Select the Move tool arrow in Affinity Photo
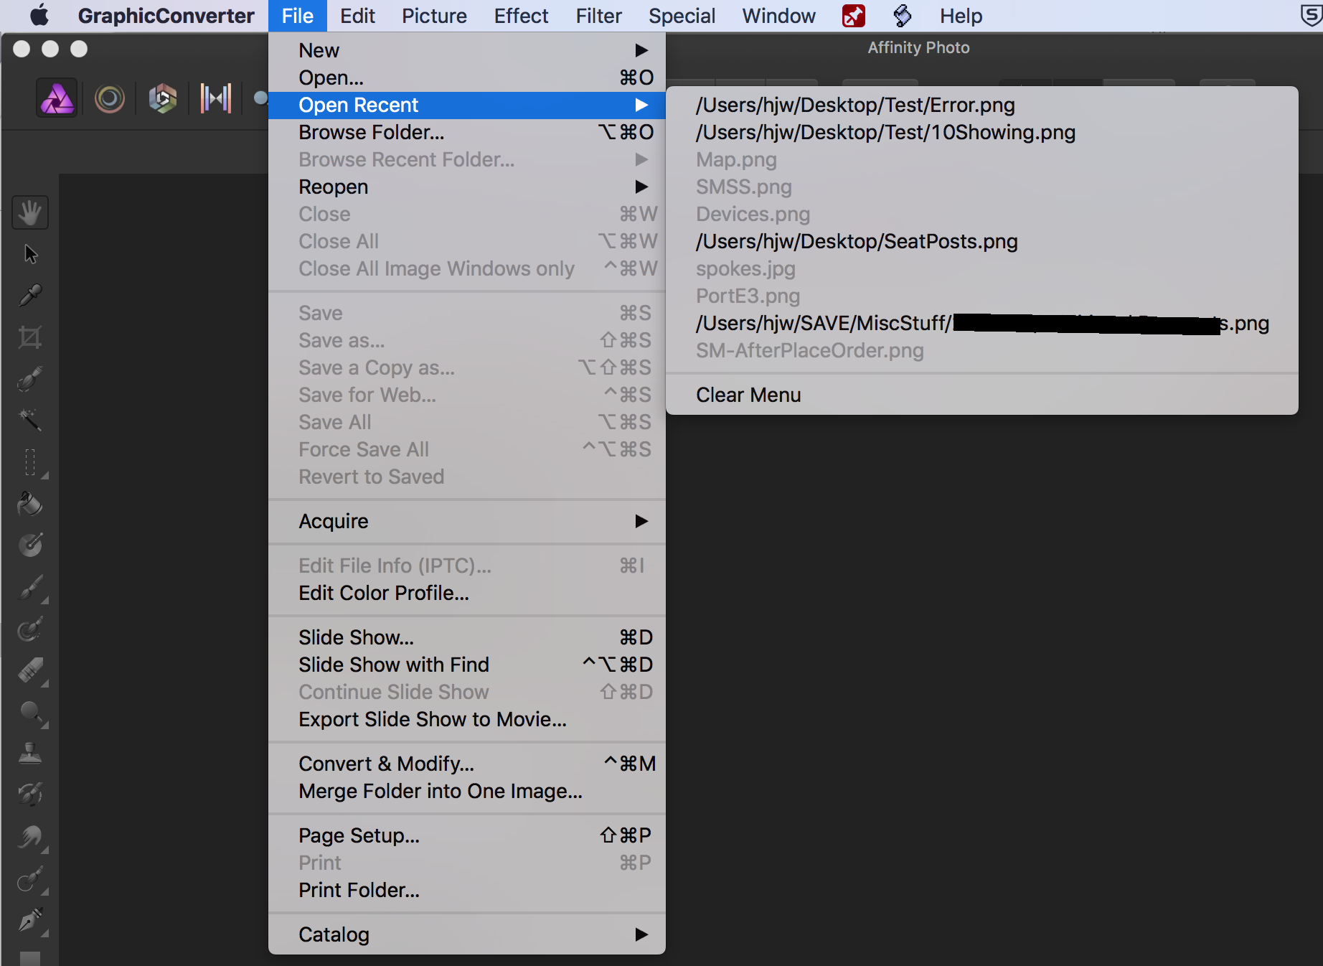1323x966 pixels. [x=30, y=254]
